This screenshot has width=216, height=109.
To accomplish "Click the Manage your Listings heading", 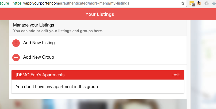I will (x=34, y=25).
